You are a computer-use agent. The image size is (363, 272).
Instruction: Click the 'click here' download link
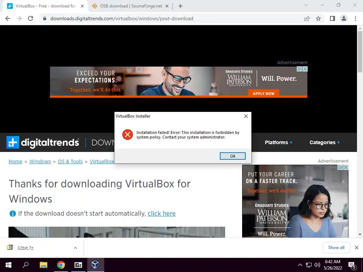pos(162,214)
